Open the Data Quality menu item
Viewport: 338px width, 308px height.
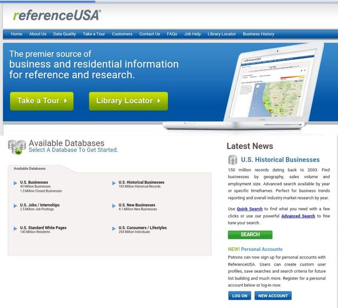pos(64,34)
